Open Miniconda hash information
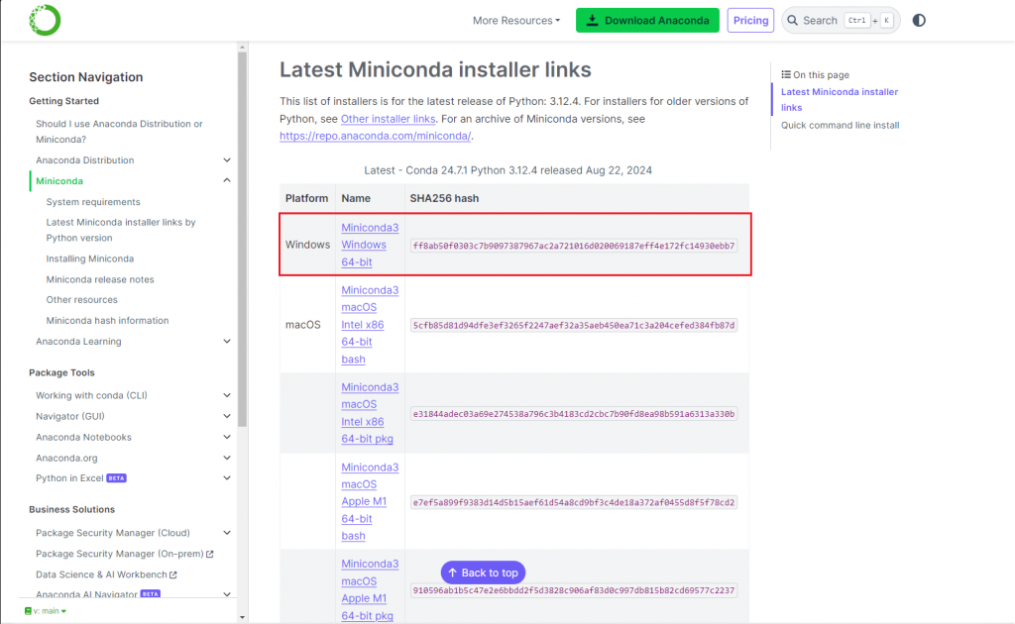This screenshot has height=624, width=1015. pyautogui.click(x=107, y=320)
